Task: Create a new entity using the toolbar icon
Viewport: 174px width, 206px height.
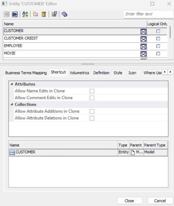Action: 35,14
